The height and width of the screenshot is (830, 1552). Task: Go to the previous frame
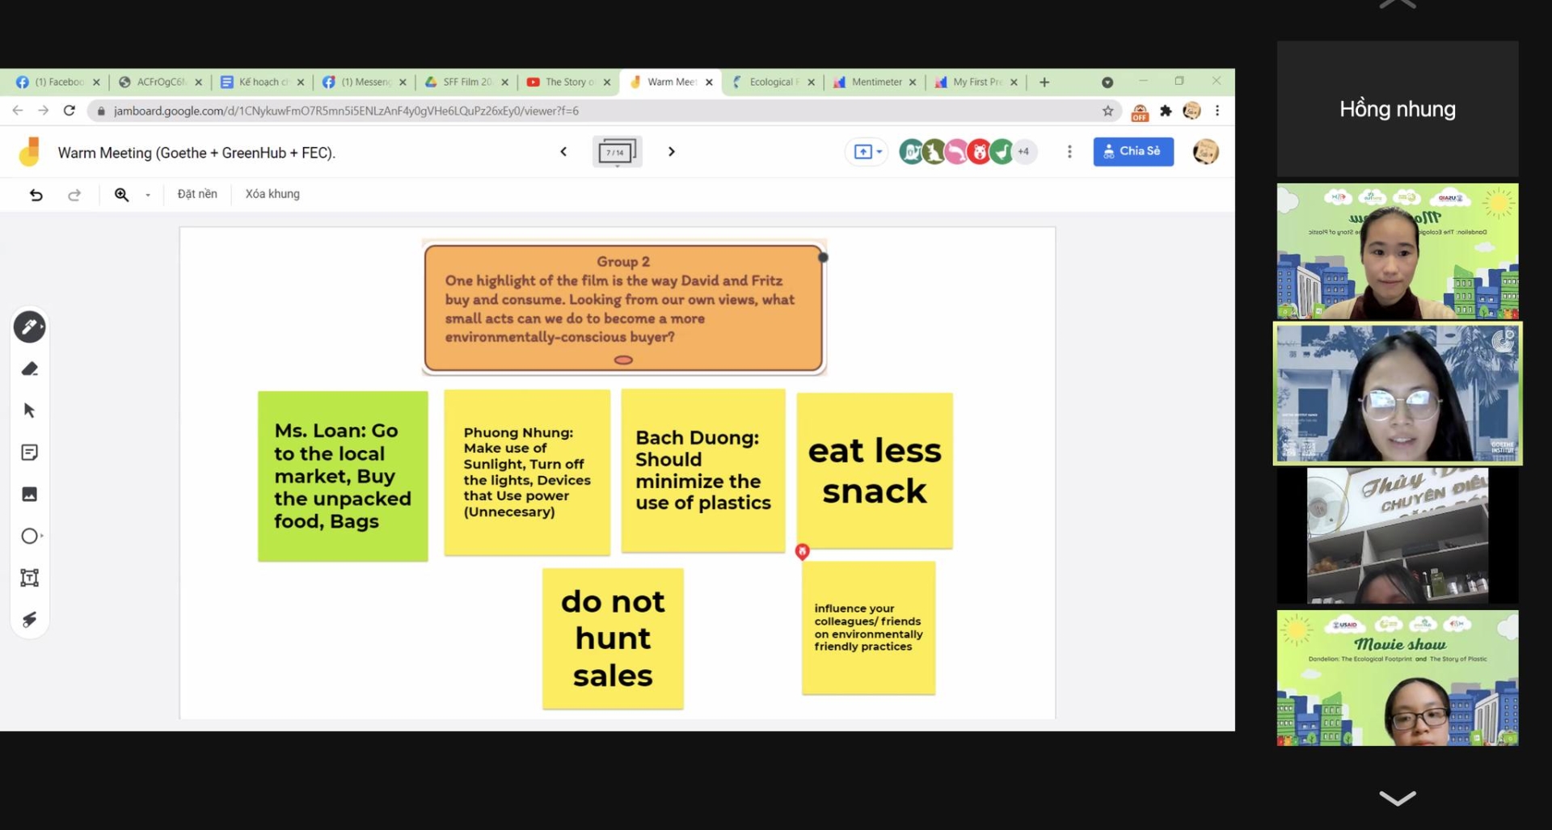[x=563, y=152]
